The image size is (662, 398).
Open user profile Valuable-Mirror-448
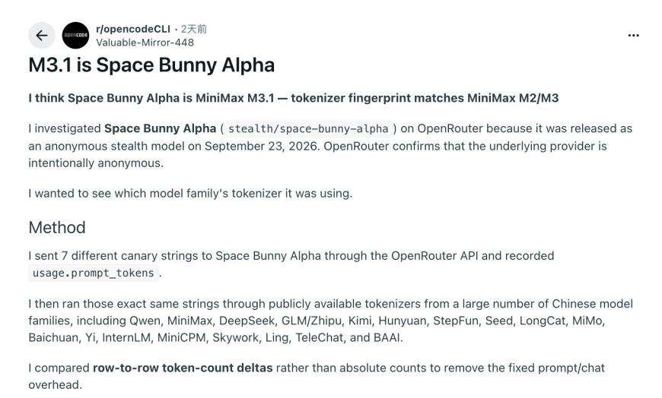(x=145, y=43)
